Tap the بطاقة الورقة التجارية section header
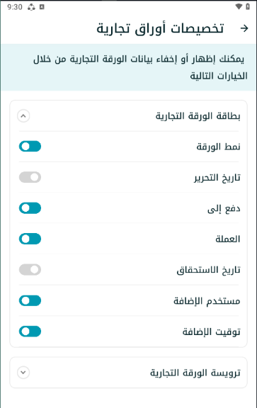 click(x=129, y=115)
